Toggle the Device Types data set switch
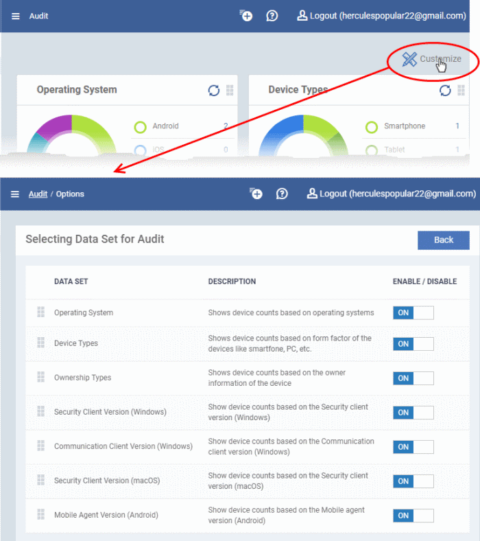Screen dimensions: 480x541 (x=413, y=344)
